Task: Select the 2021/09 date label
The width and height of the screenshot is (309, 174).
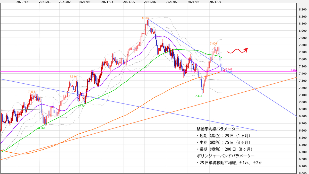Action: (216, 2)
